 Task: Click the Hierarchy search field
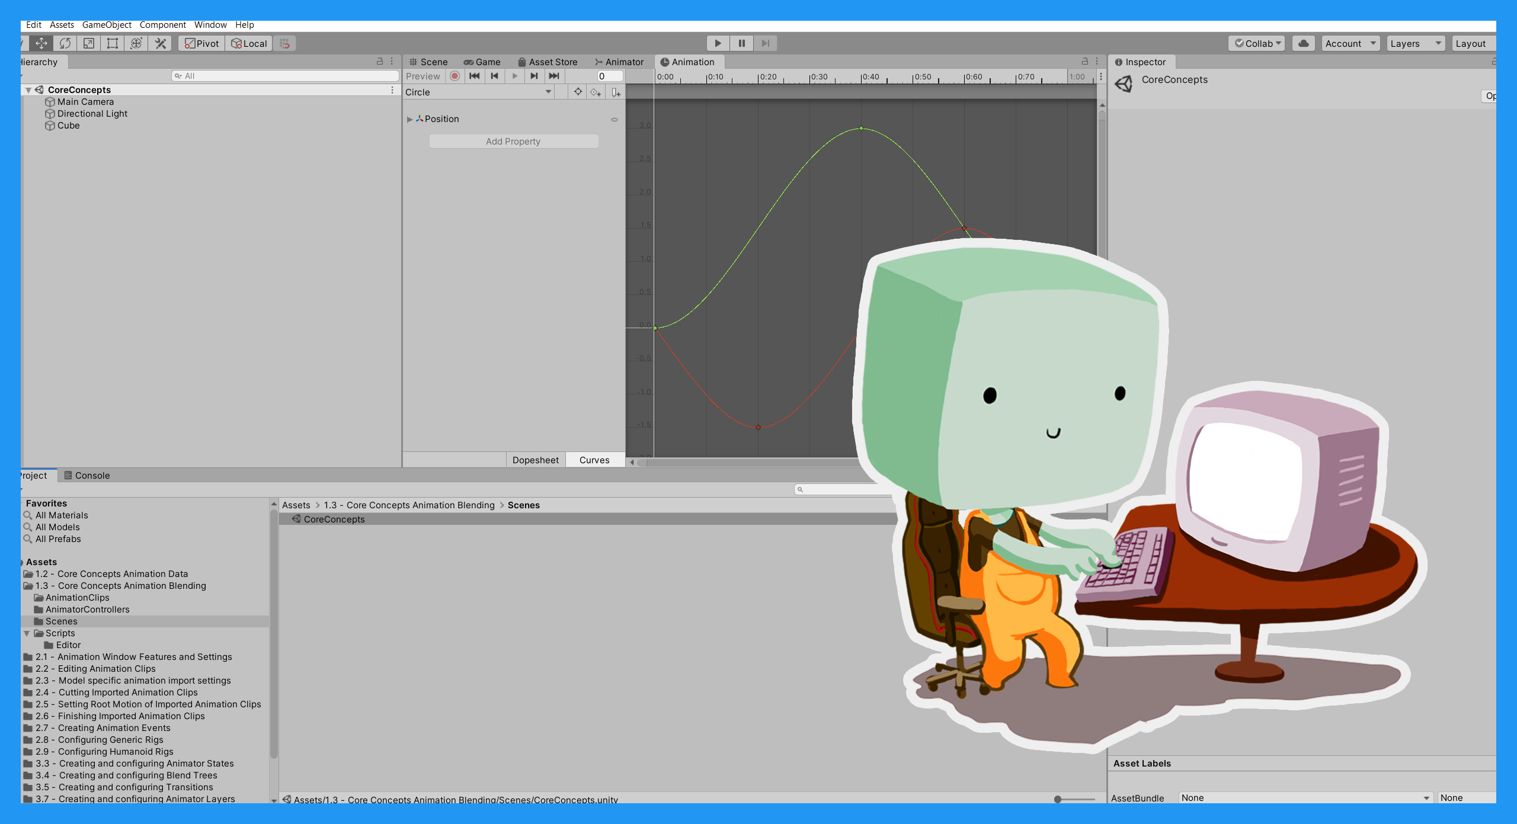pyautogui.click(x=284, y=76)
